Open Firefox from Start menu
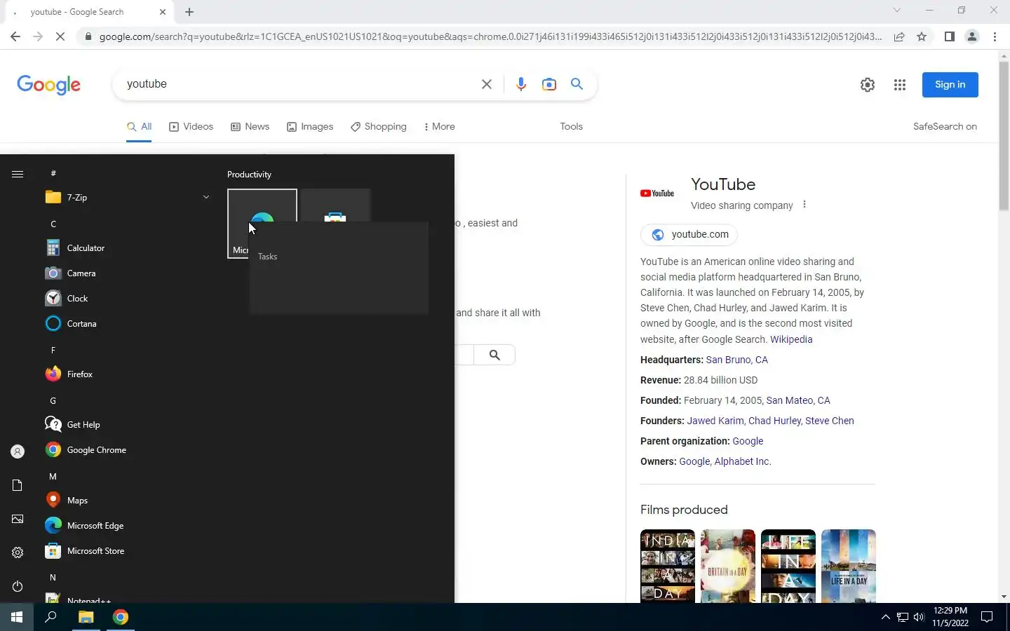The height and width of the screenshot is (631, 1010). point(126,374)
